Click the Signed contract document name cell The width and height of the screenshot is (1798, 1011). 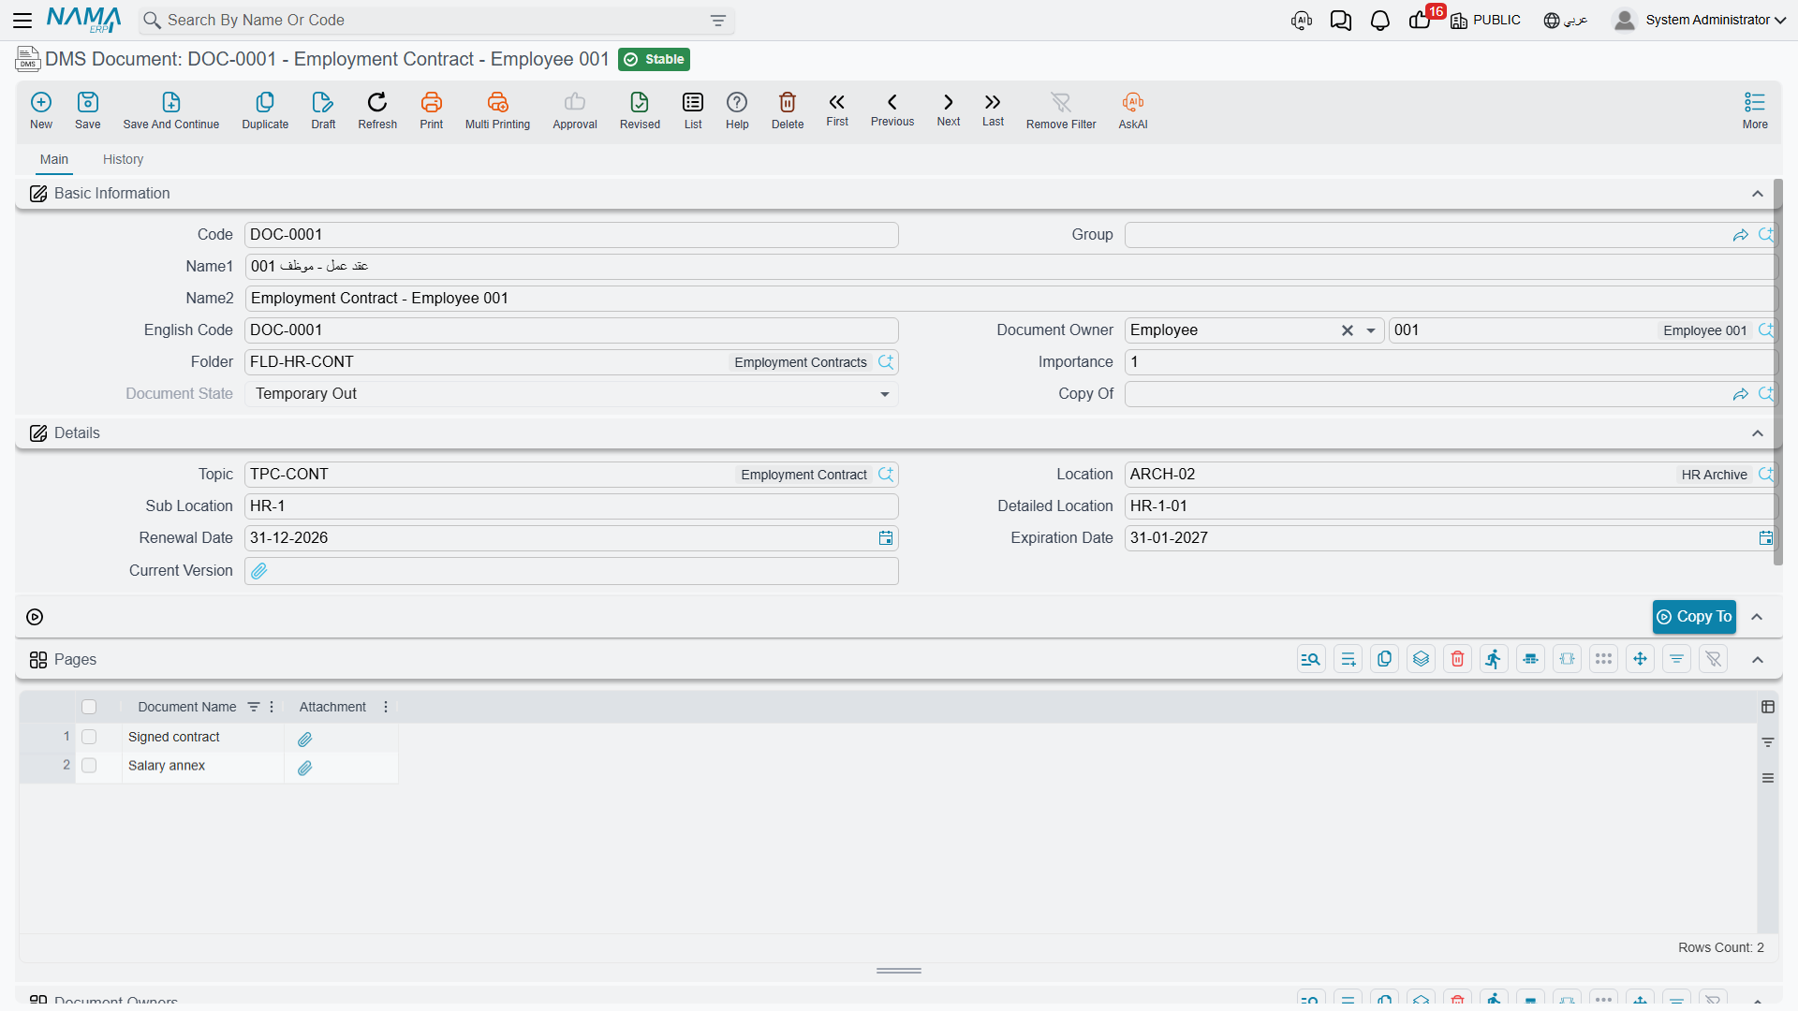click(203, 738)
